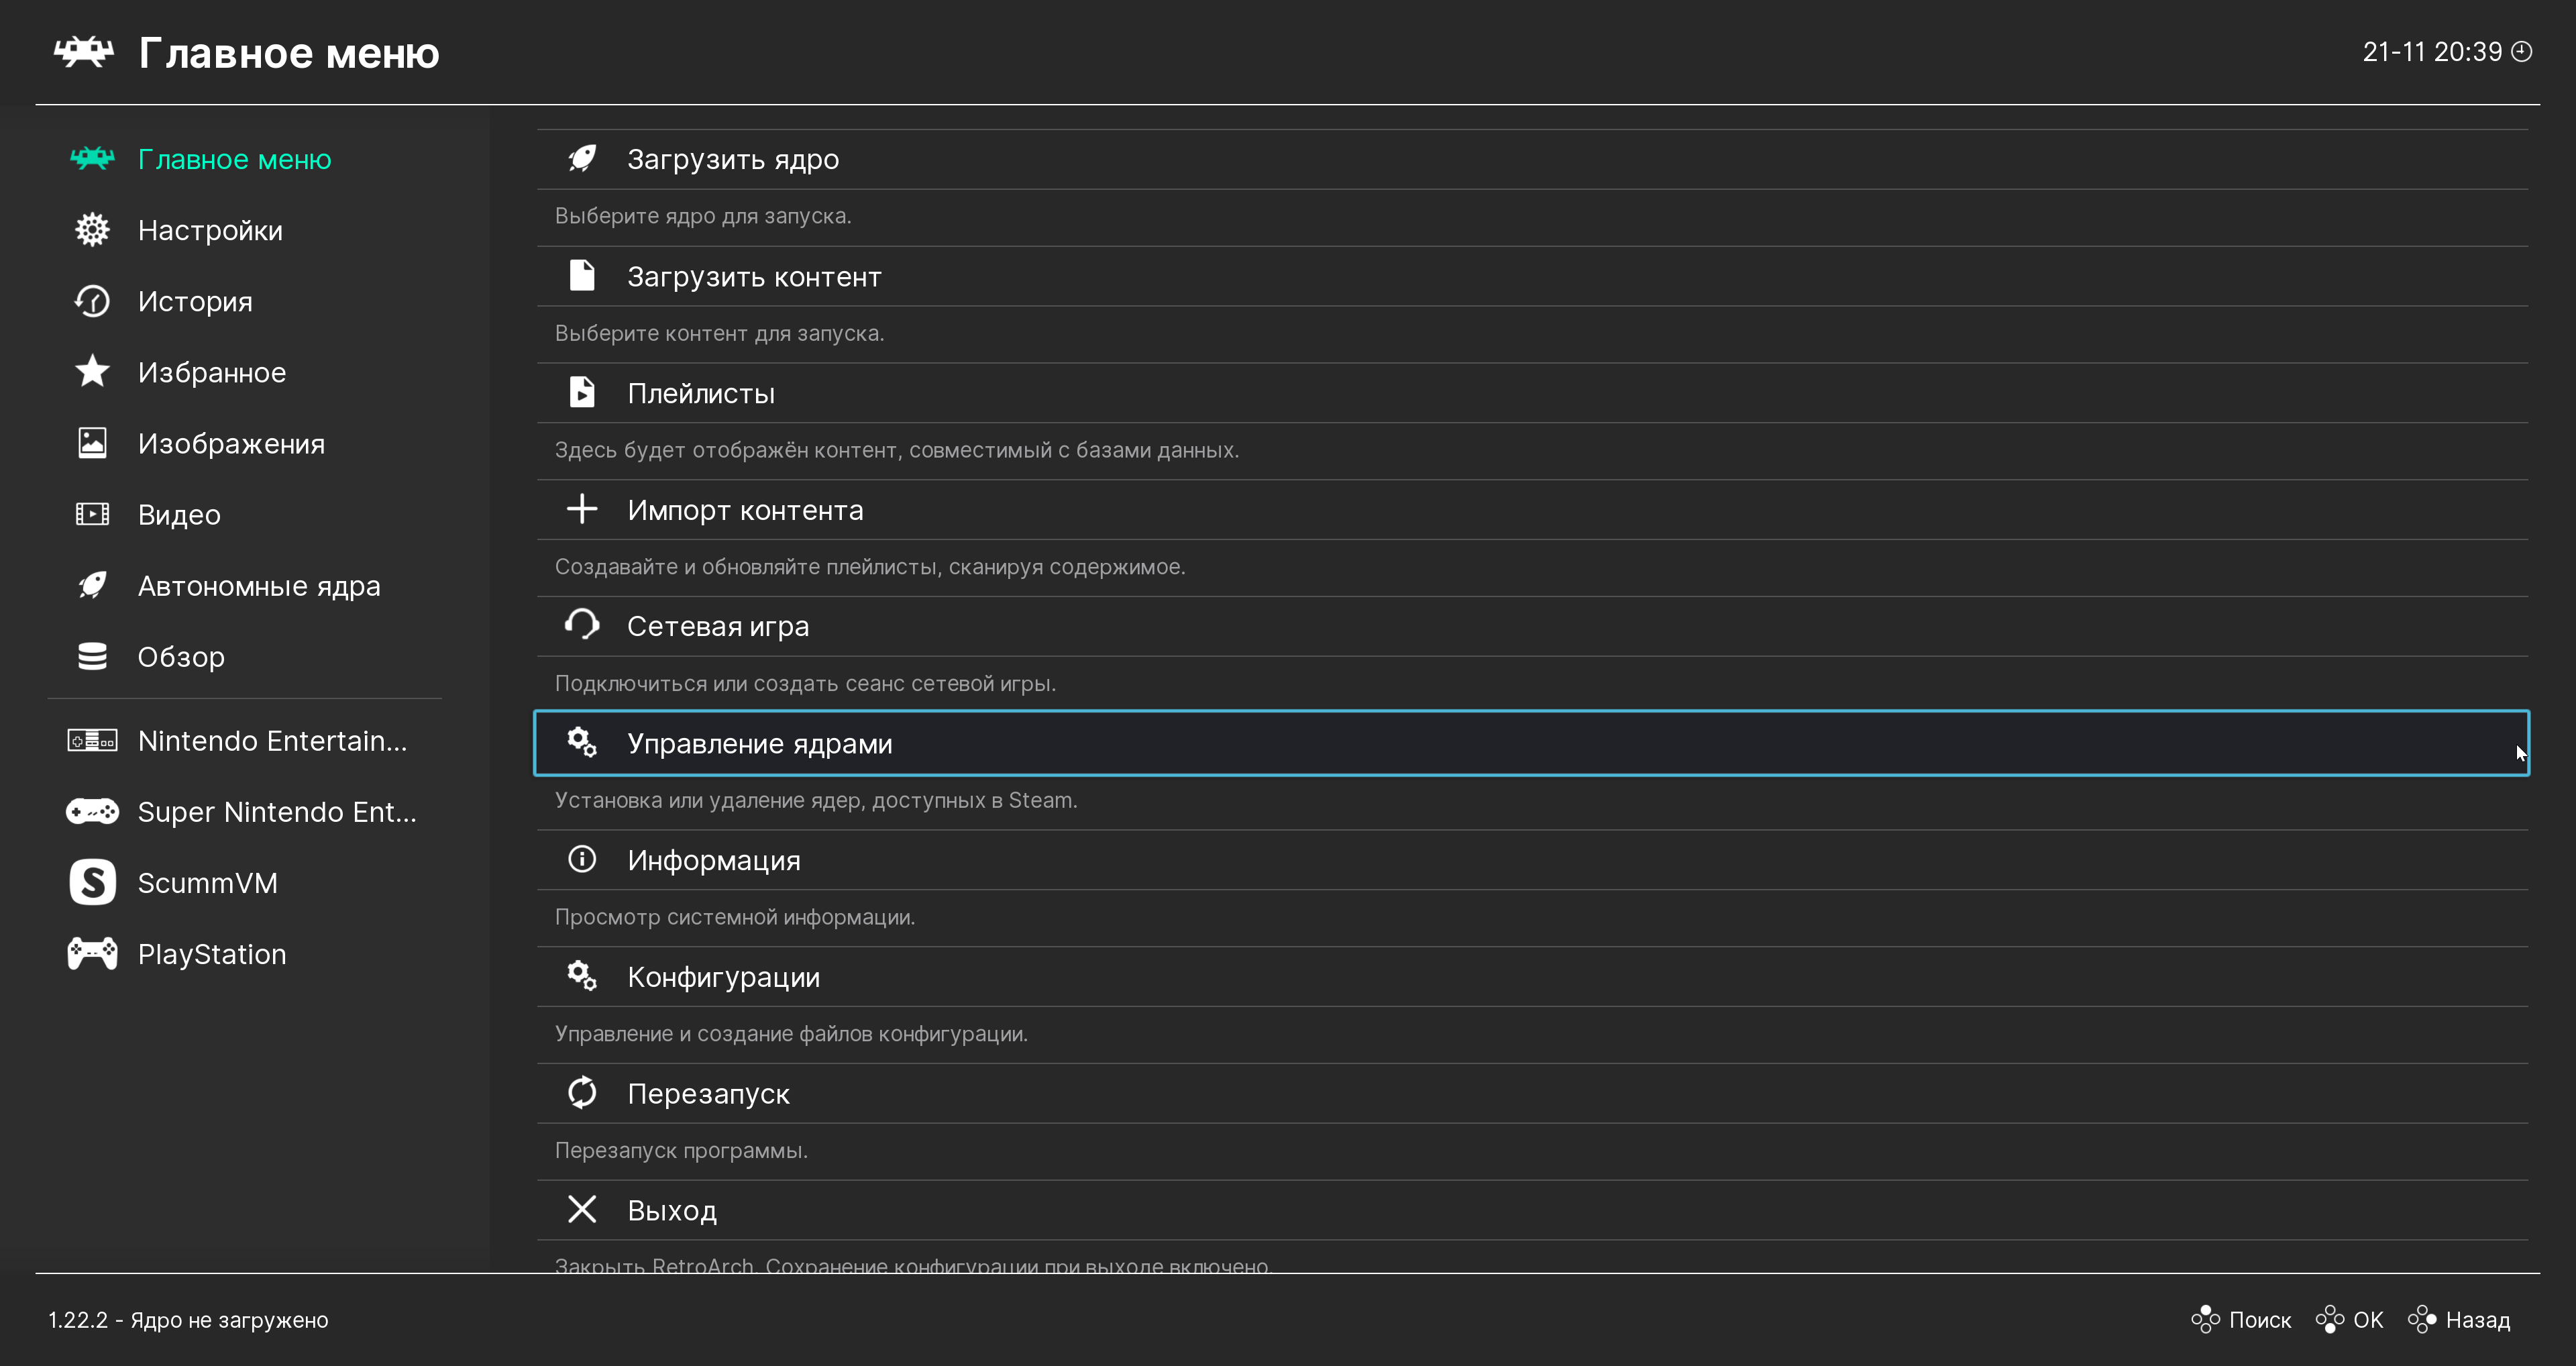Open the Super Nintendo playlist entry

[277, 811]
